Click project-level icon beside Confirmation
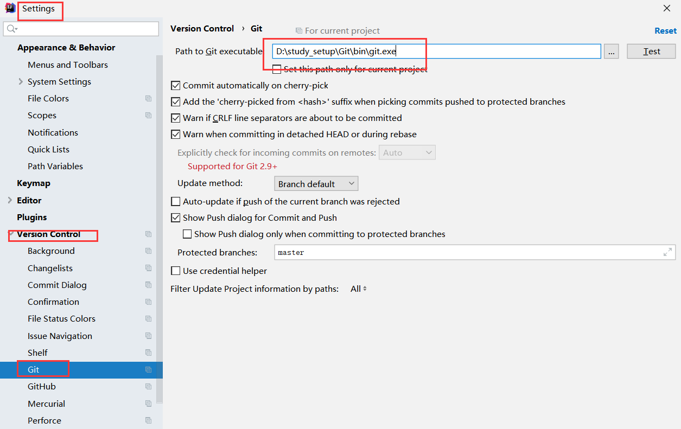The width and height of the screenshot is (681, 429). pyautogui.click(x=148, y=302)
